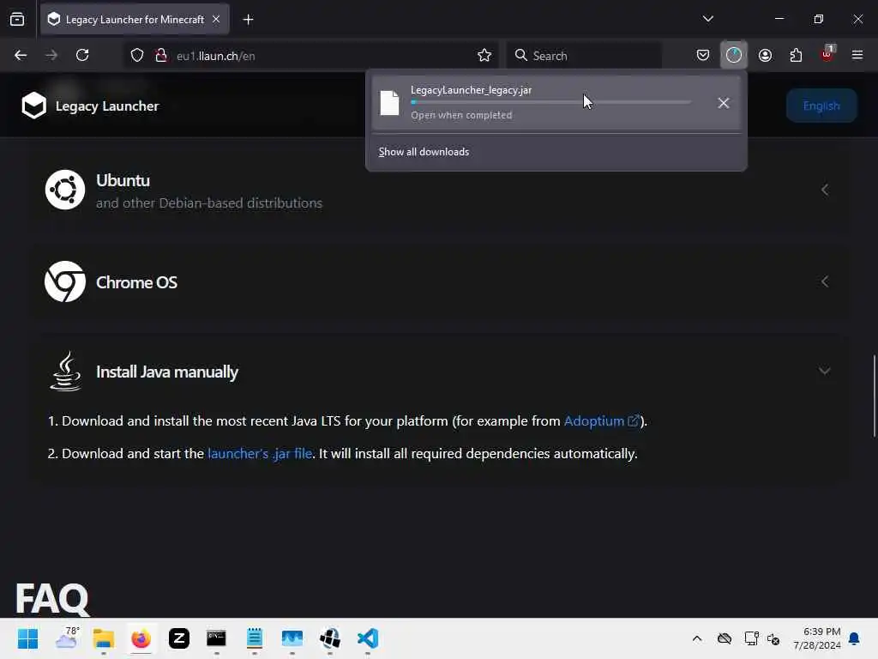Screen dimensions: 878x659
Task: Bookmark this page with star icon
Action: pyautogui.click(x=484, y=56)
